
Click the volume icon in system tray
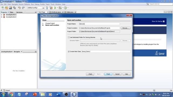pos(156,95)
